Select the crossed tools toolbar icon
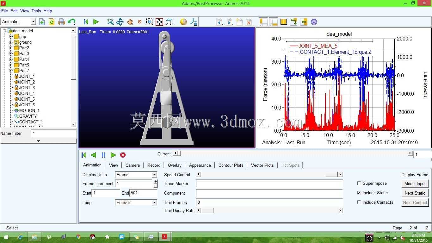This screenshot has width=432, height=243. click(x=110, y=22)
